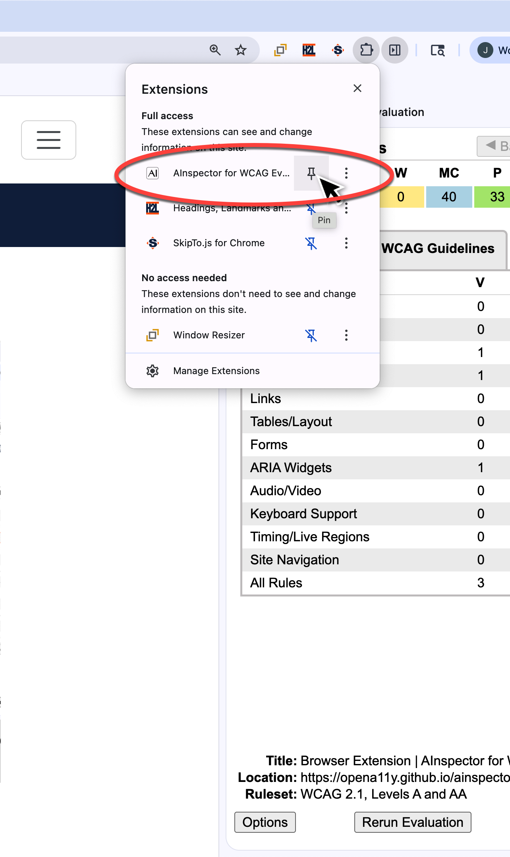This screenshot has width=510, height=857.
Task: Unpin the Window Resizer extension
Action: click(311, 335)
